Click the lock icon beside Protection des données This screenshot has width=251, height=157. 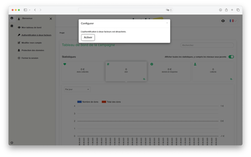pyautogui.click(x=19, y=50)
